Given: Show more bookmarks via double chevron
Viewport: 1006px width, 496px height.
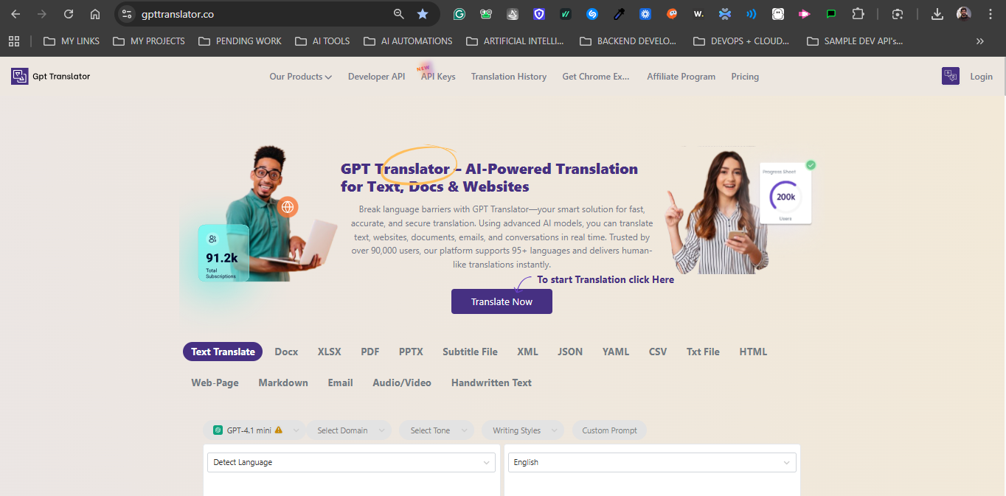Looking at the screenshot, I should (980, 41).
